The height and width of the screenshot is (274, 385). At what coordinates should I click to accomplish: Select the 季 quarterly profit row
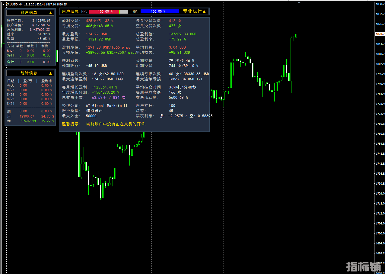pos(30,121)
